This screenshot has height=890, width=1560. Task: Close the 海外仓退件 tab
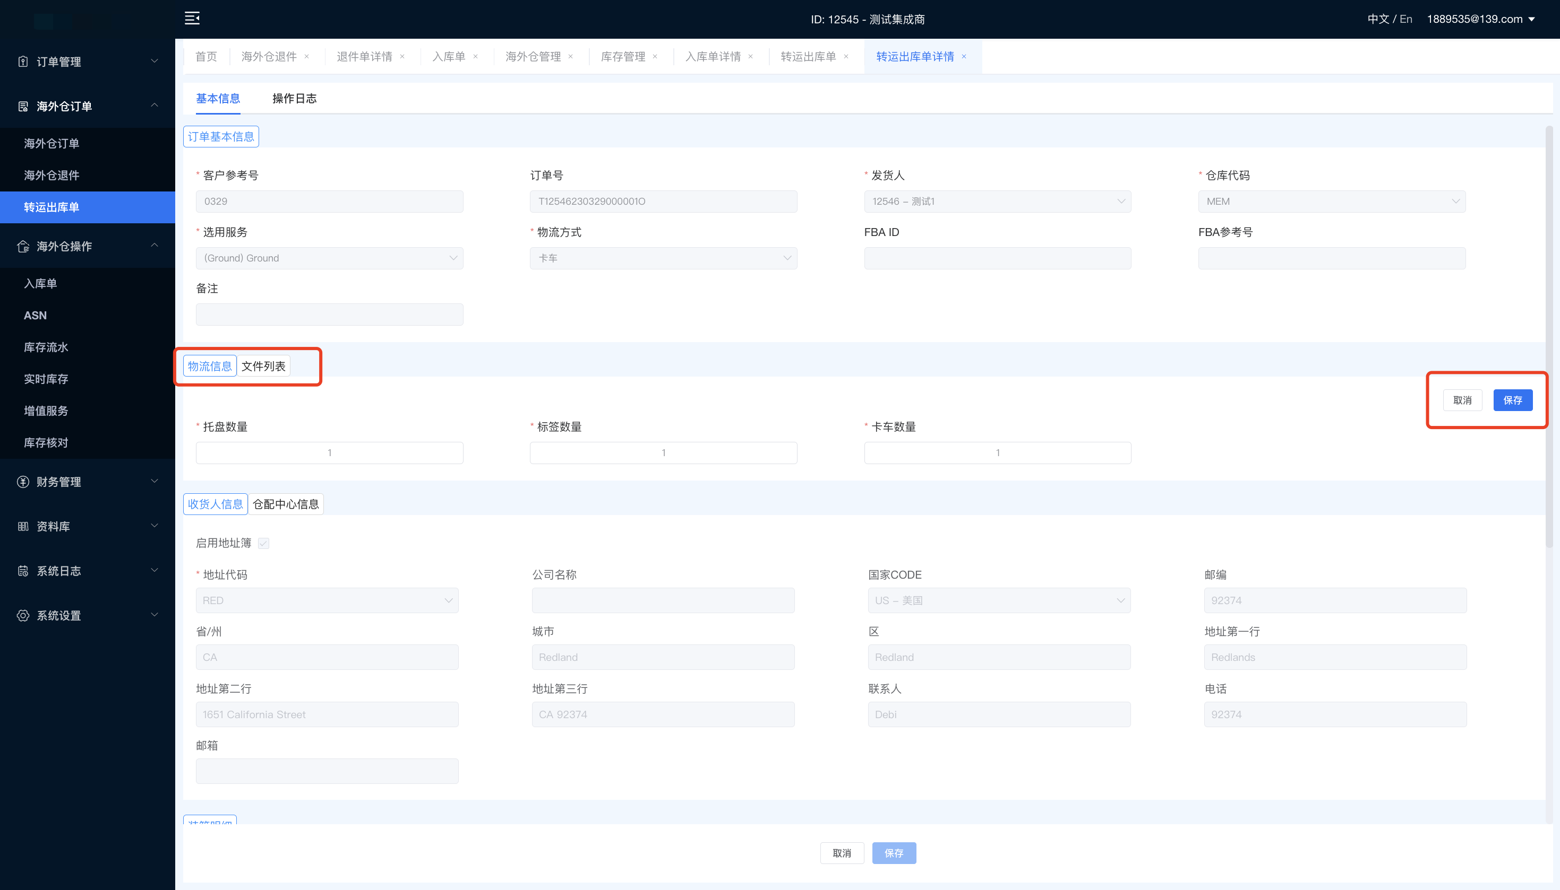tap(306, 56)
